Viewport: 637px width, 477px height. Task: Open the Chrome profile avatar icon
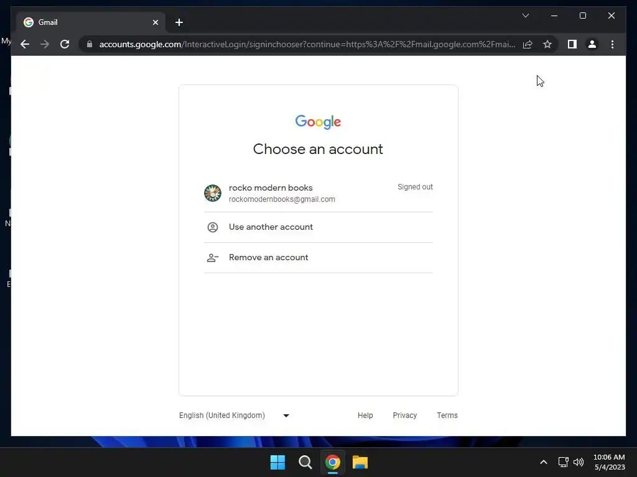(592, 44)
